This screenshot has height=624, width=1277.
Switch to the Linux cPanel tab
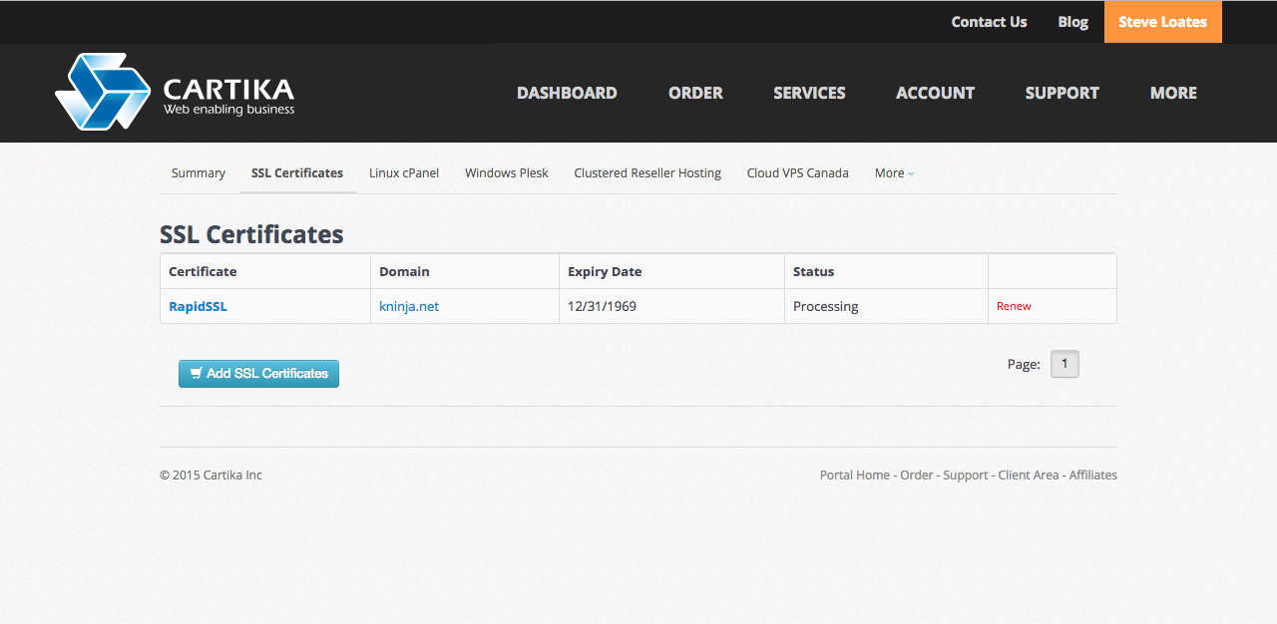pyautogui.click(x=404, y=172)
